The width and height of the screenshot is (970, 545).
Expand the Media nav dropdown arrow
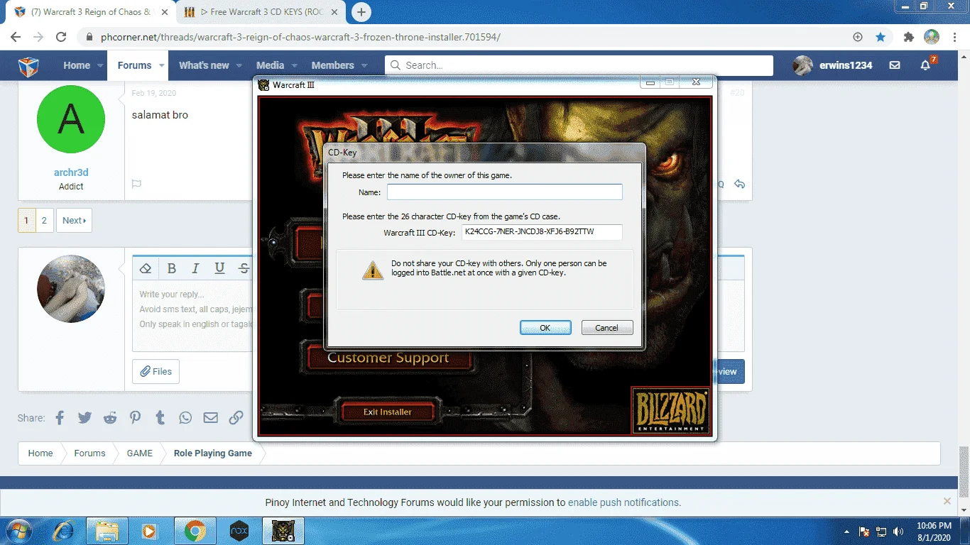click(294, 65)
